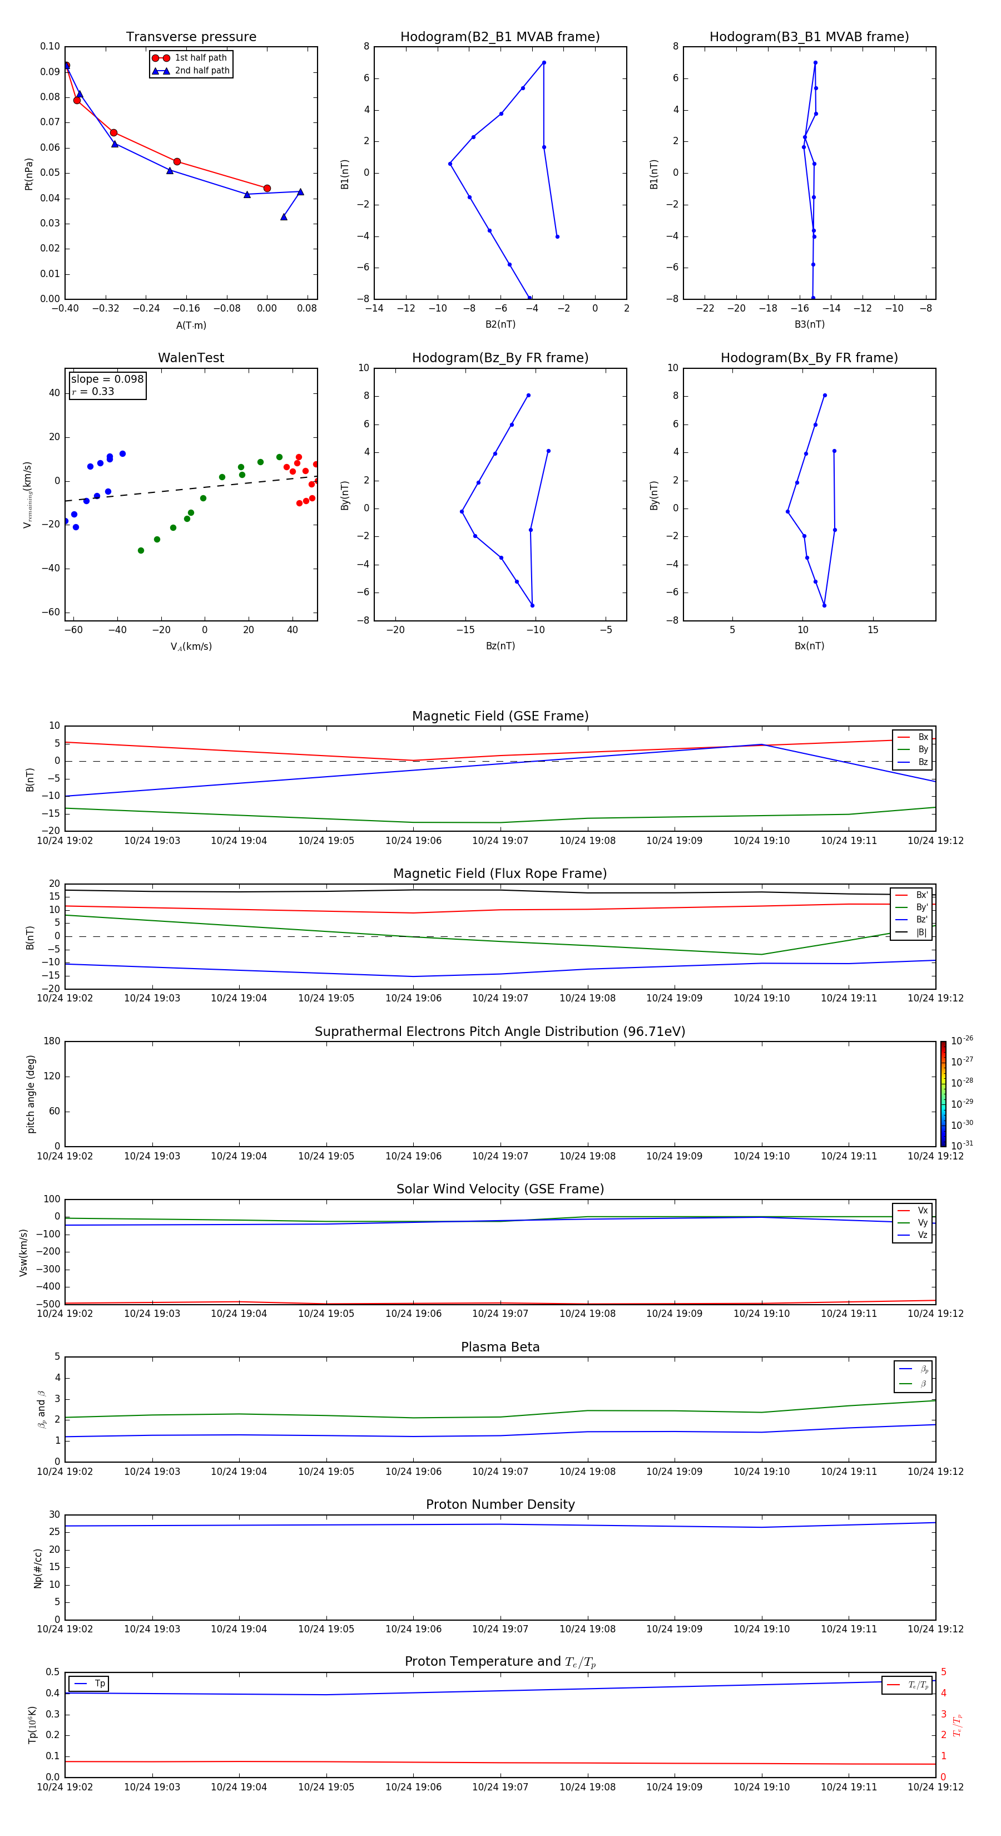This screenshot has height=1836, width=1001.
Task: Click the pitch angle colorbar
Action: [943, 1094]
